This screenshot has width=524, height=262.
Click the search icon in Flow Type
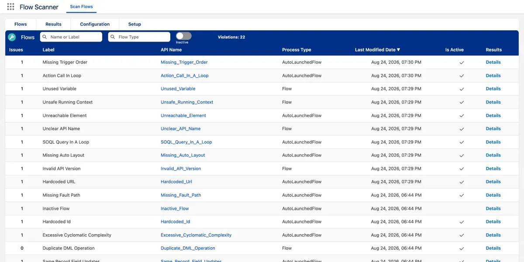coord(113,37)
